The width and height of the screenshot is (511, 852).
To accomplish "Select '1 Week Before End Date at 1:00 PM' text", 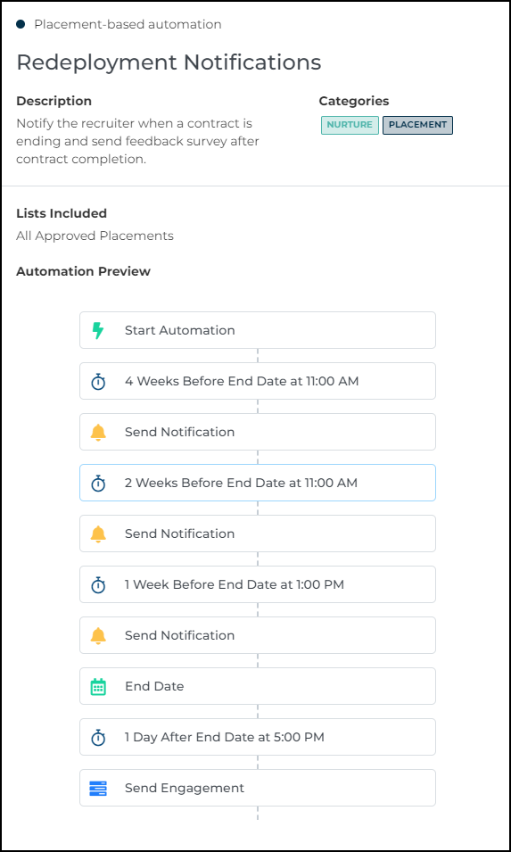I will click(235, 584).
